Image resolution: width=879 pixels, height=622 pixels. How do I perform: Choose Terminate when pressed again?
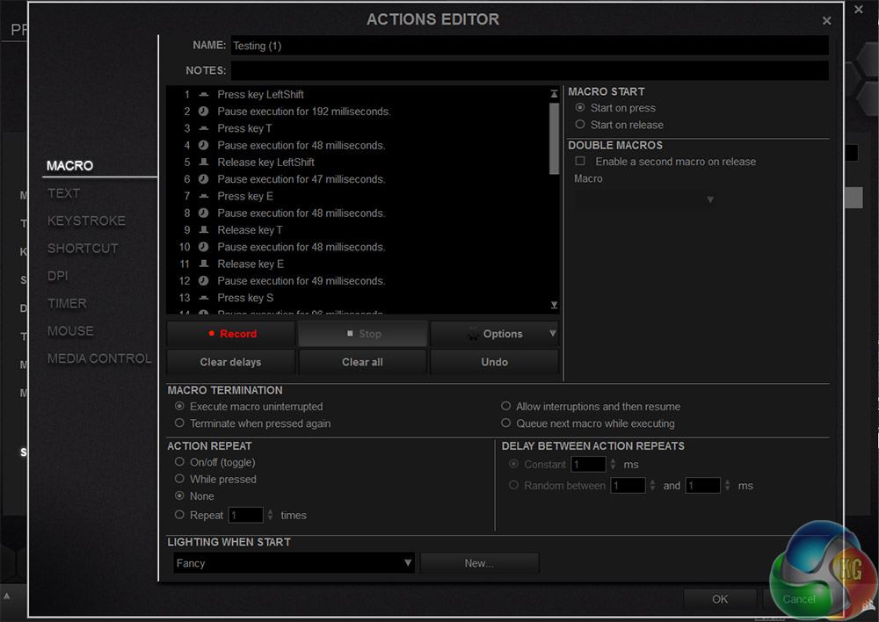(x=180, y=423)
